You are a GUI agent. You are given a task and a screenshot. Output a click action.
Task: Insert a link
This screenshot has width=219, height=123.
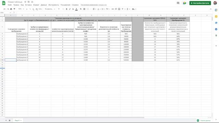click(113, 9)
